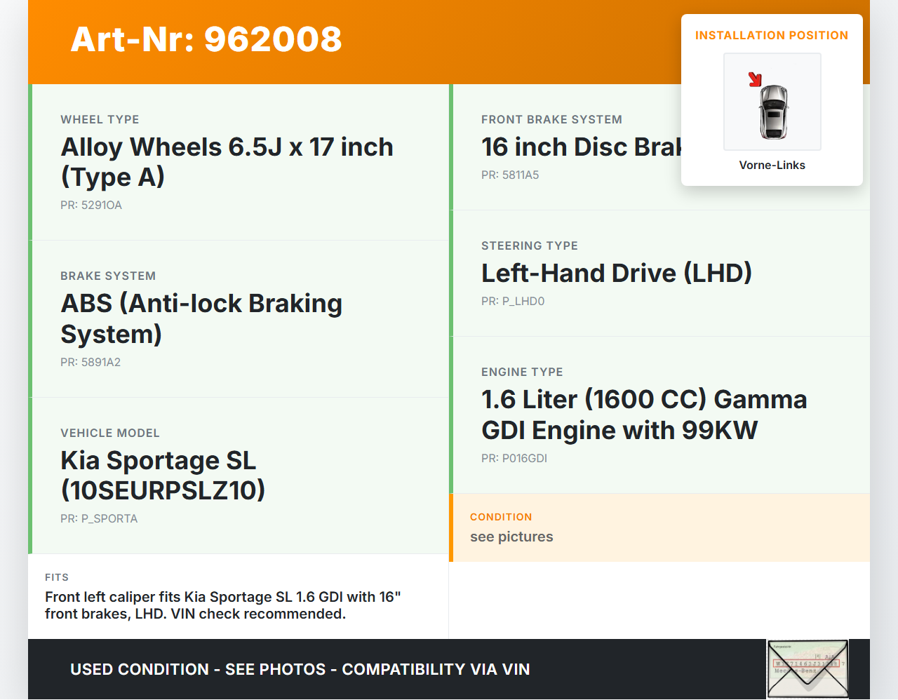Click the 'Compatibility via VIN' footer banner text
Screen dimensions: 898x700
[435, 669]
